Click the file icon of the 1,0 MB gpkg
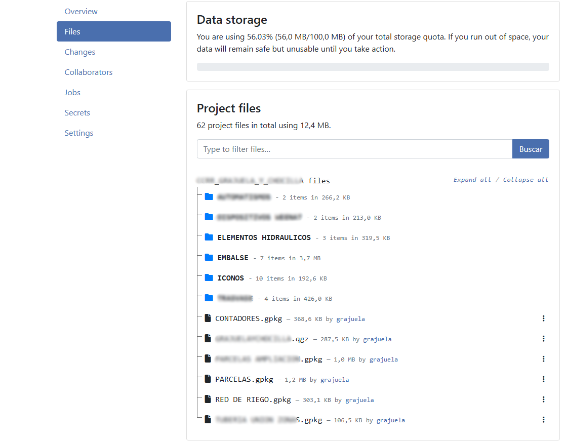 click(x=208, y=358)
